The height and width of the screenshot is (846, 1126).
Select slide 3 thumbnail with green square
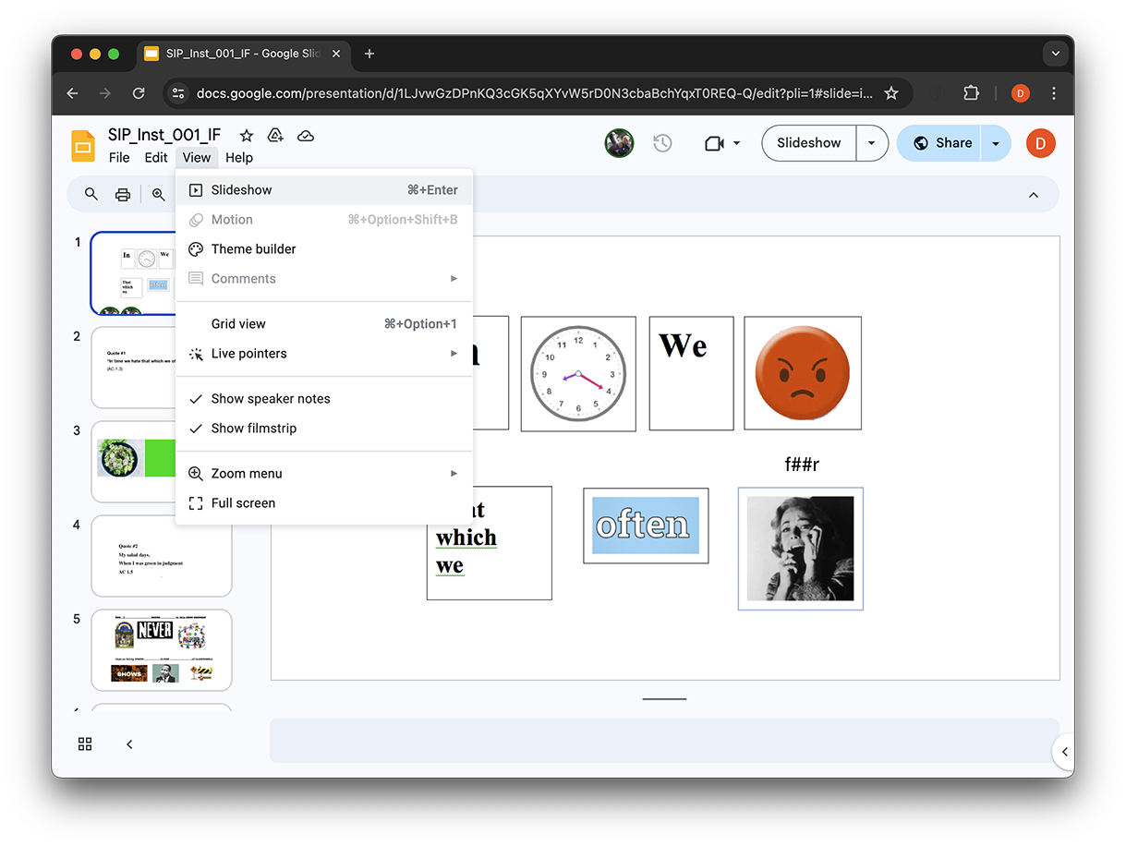(x=133, y=462)
